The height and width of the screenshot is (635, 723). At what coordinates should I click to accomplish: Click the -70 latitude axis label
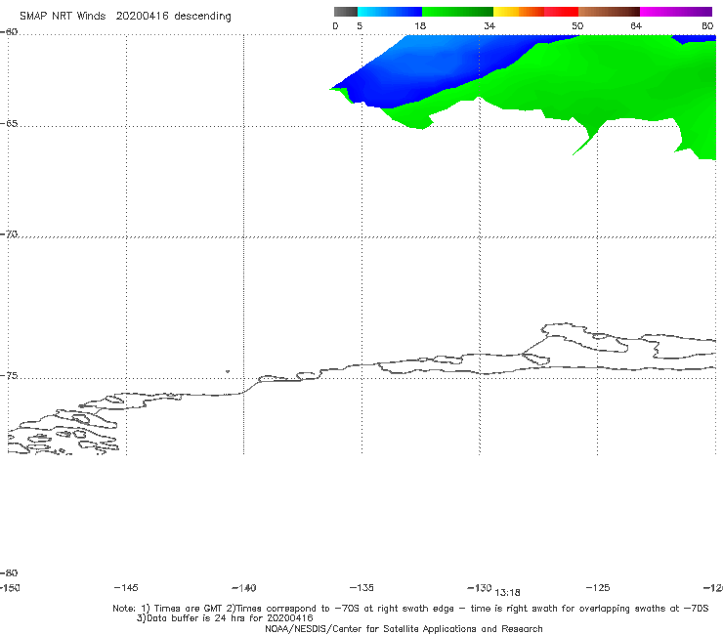point(9,234)
